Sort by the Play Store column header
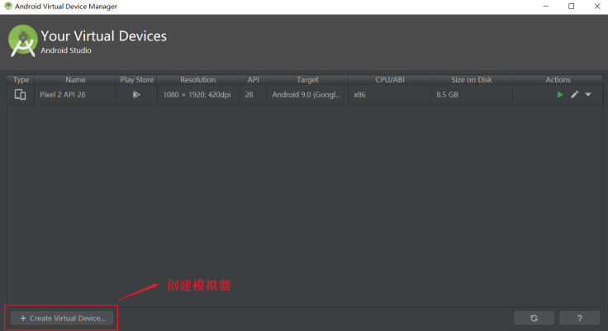 137,80
